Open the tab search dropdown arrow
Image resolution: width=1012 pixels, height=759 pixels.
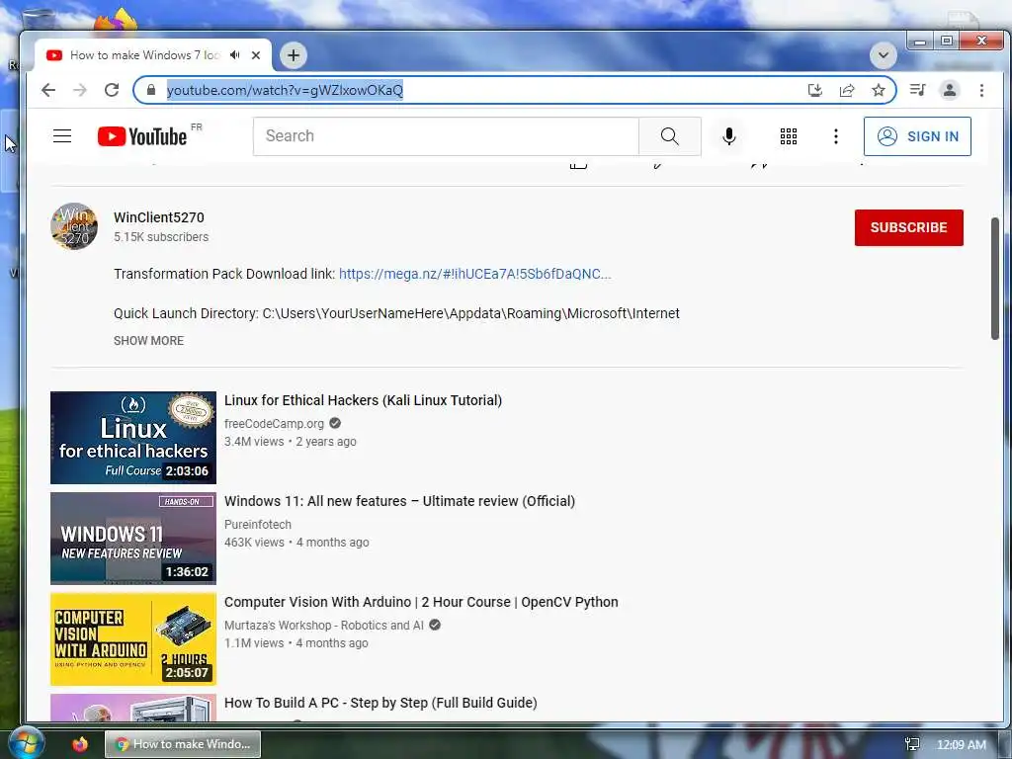tap(883, 55)
